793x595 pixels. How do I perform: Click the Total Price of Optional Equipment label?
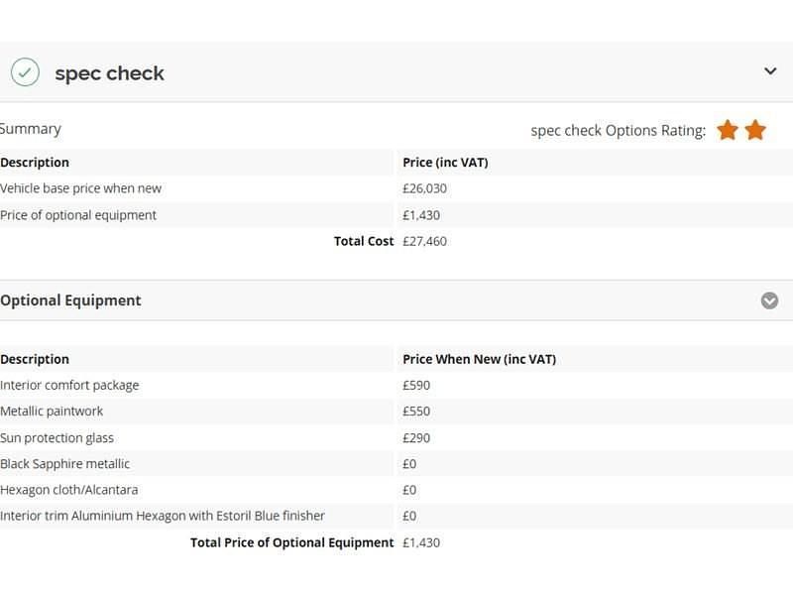(291, 542)
